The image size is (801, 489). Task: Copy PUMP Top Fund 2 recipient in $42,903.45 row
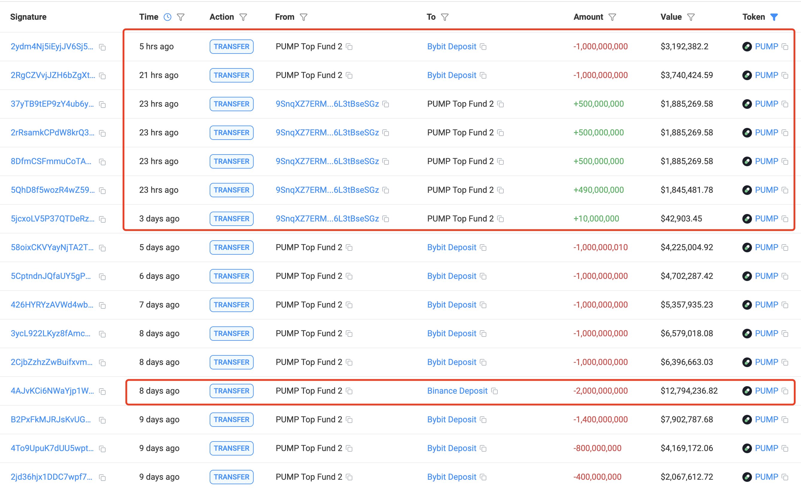point(501,219)
